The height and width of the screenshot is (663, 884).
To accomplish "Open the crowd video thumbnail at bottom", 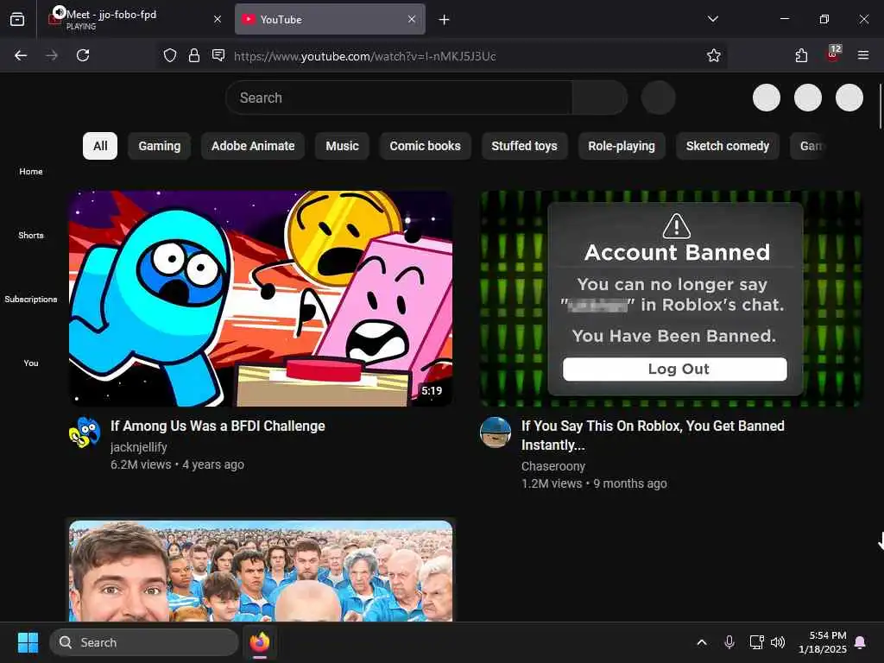I will pyautogui.click(x=261, y=571).
